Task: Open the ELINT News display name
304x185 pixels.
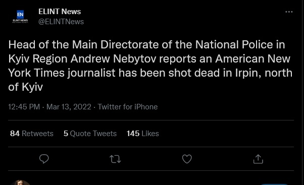Action: click(x=60, y=12)
